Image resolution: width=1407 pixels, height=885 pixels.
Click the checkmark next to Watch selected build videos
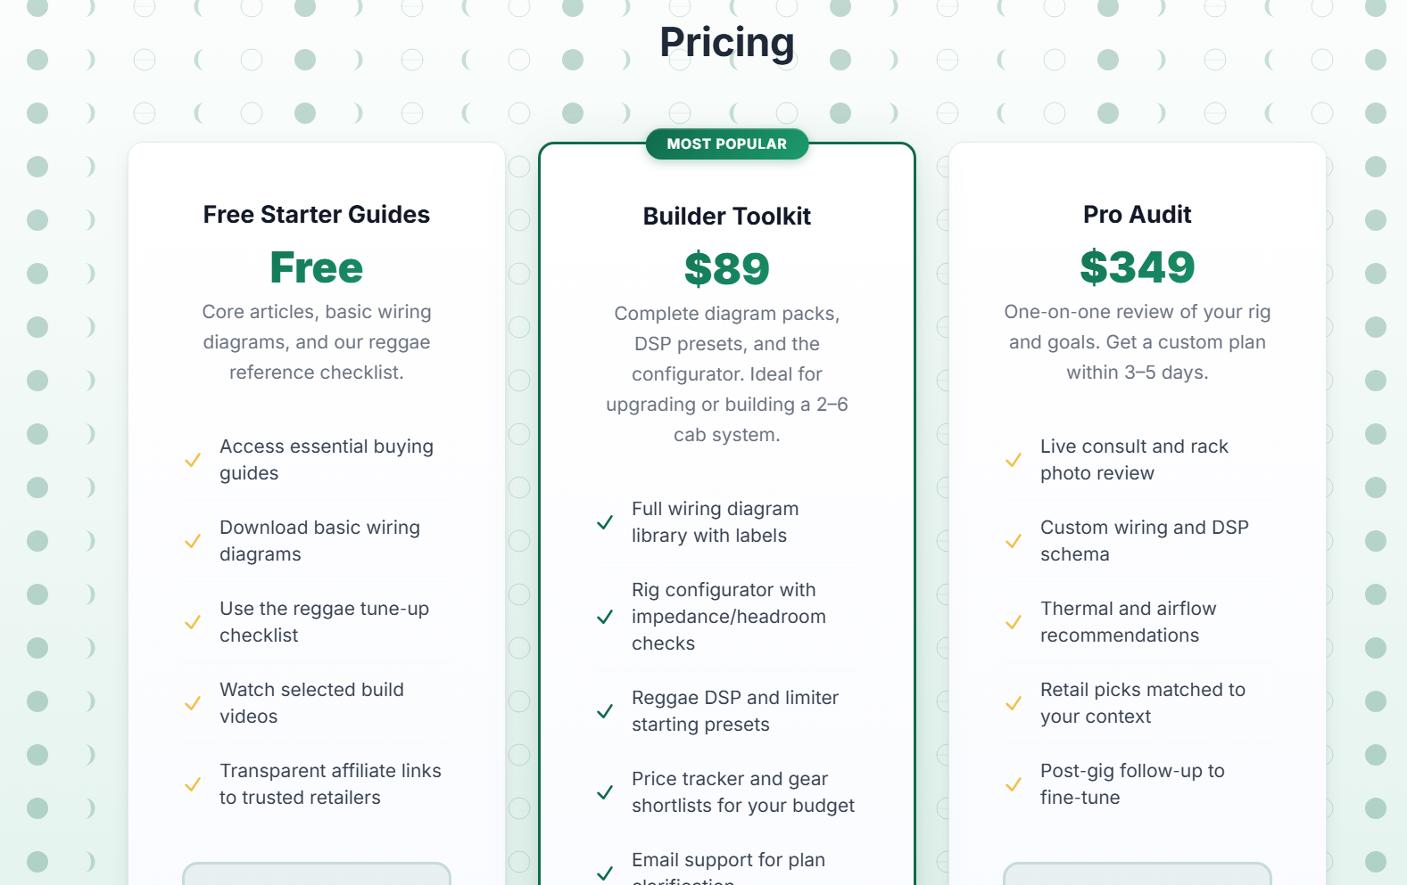click(x=193, y=703)
